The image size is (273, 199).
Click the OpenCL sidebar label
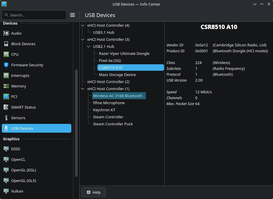pos(18,160)
